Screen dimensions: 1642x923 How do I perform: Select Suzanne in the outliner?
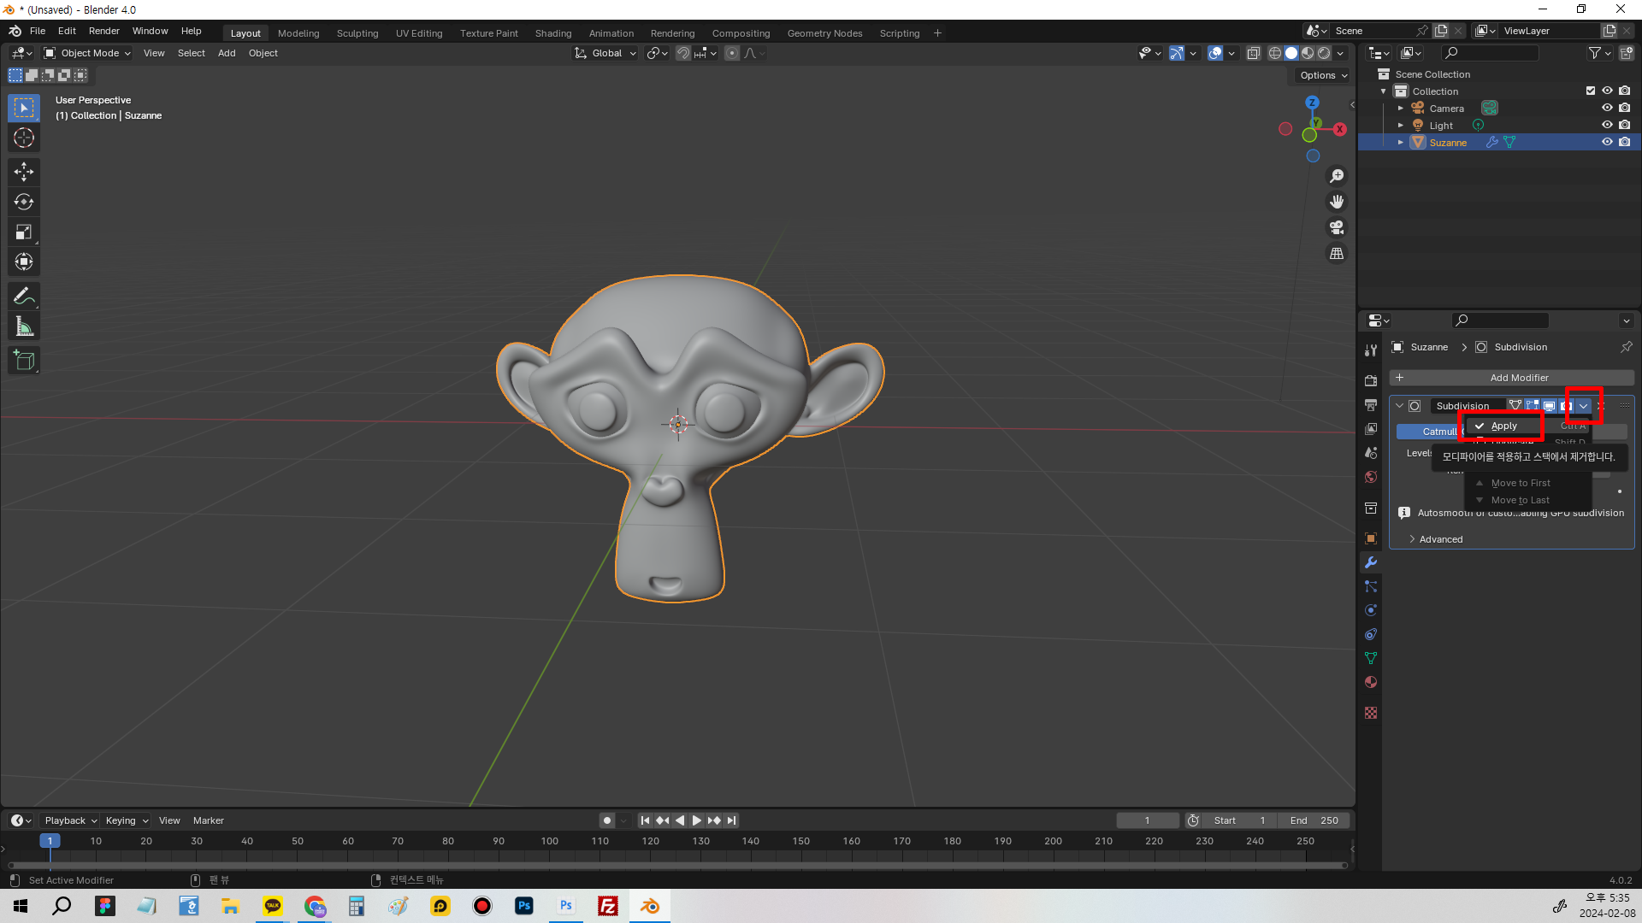1448,143
